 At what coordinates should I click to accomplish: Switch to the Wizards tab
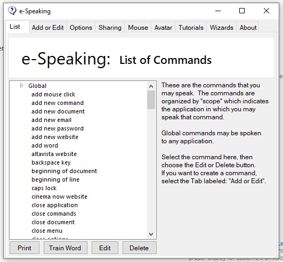click(x=222, y=27)
